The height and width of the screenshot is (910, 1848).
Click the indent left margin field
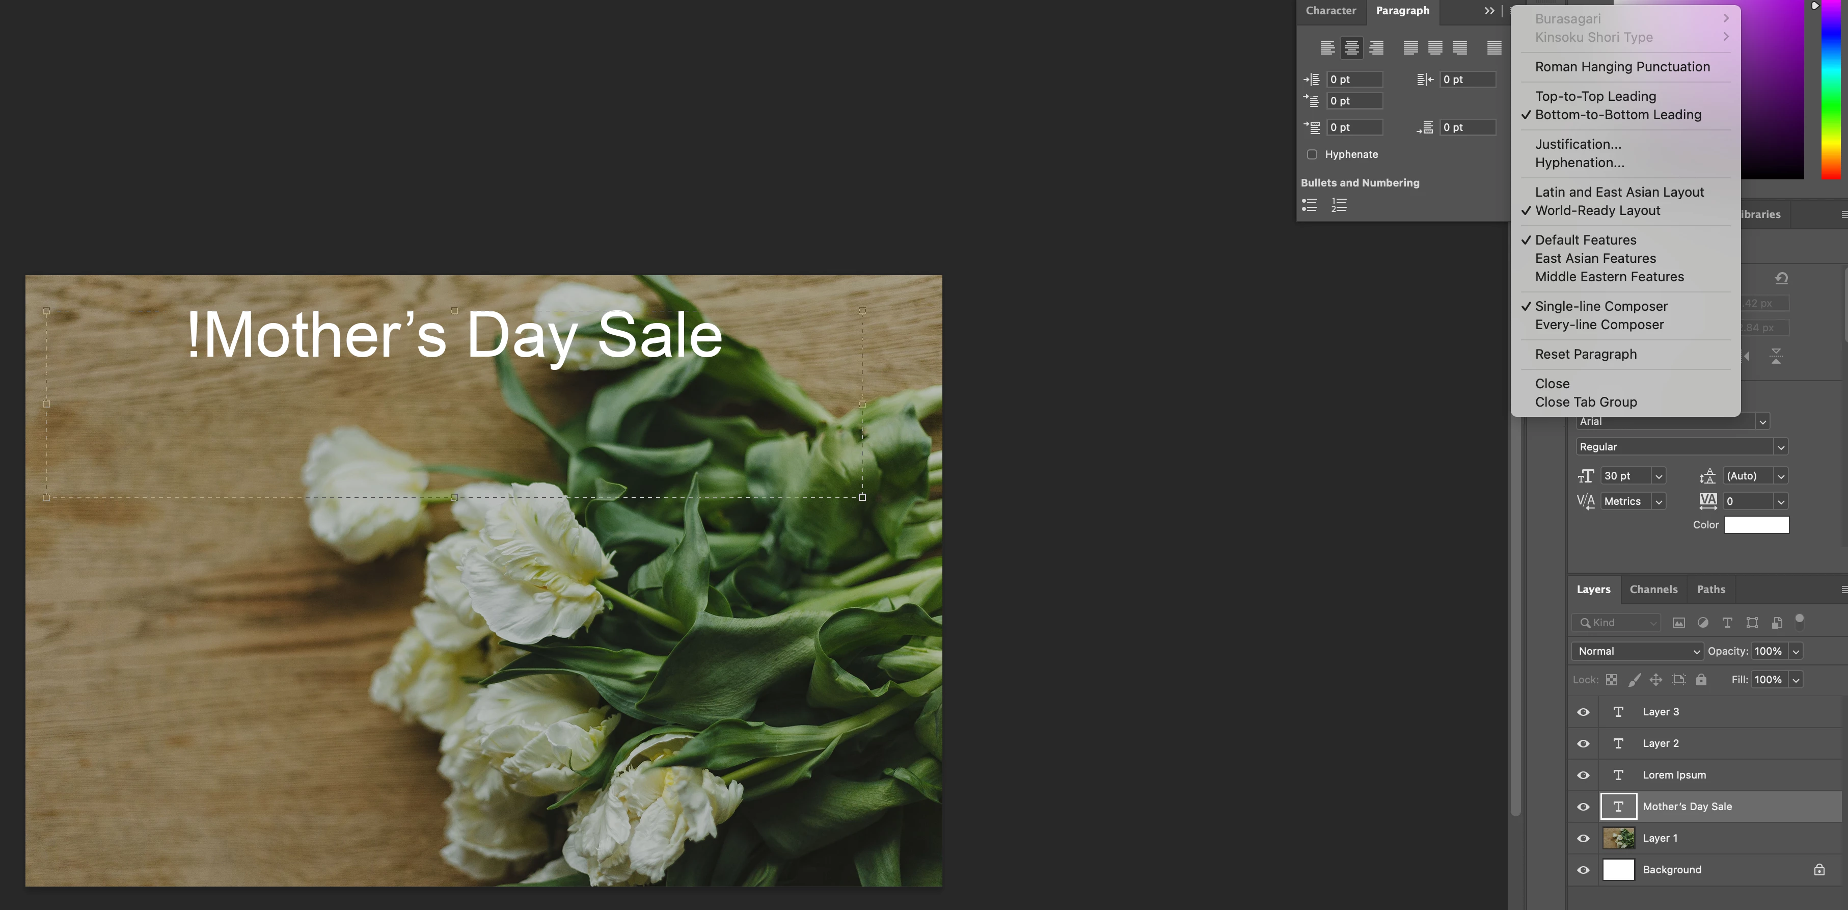1354,79
